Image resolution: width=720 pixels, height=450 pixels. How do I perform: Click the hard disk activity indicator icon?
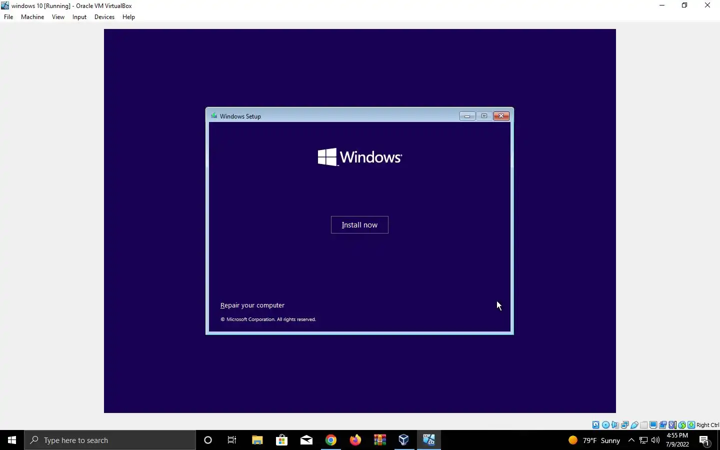[595, 425]
